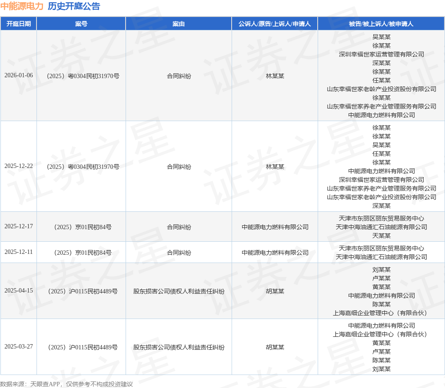445x388 pixels.
Task: Click plaintiff 中能源电力燃料有限公司 in 2025-12-11 row
Action: pos(275,253)
